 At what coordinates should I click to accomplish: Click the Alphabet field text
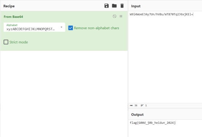coord(31,29)
